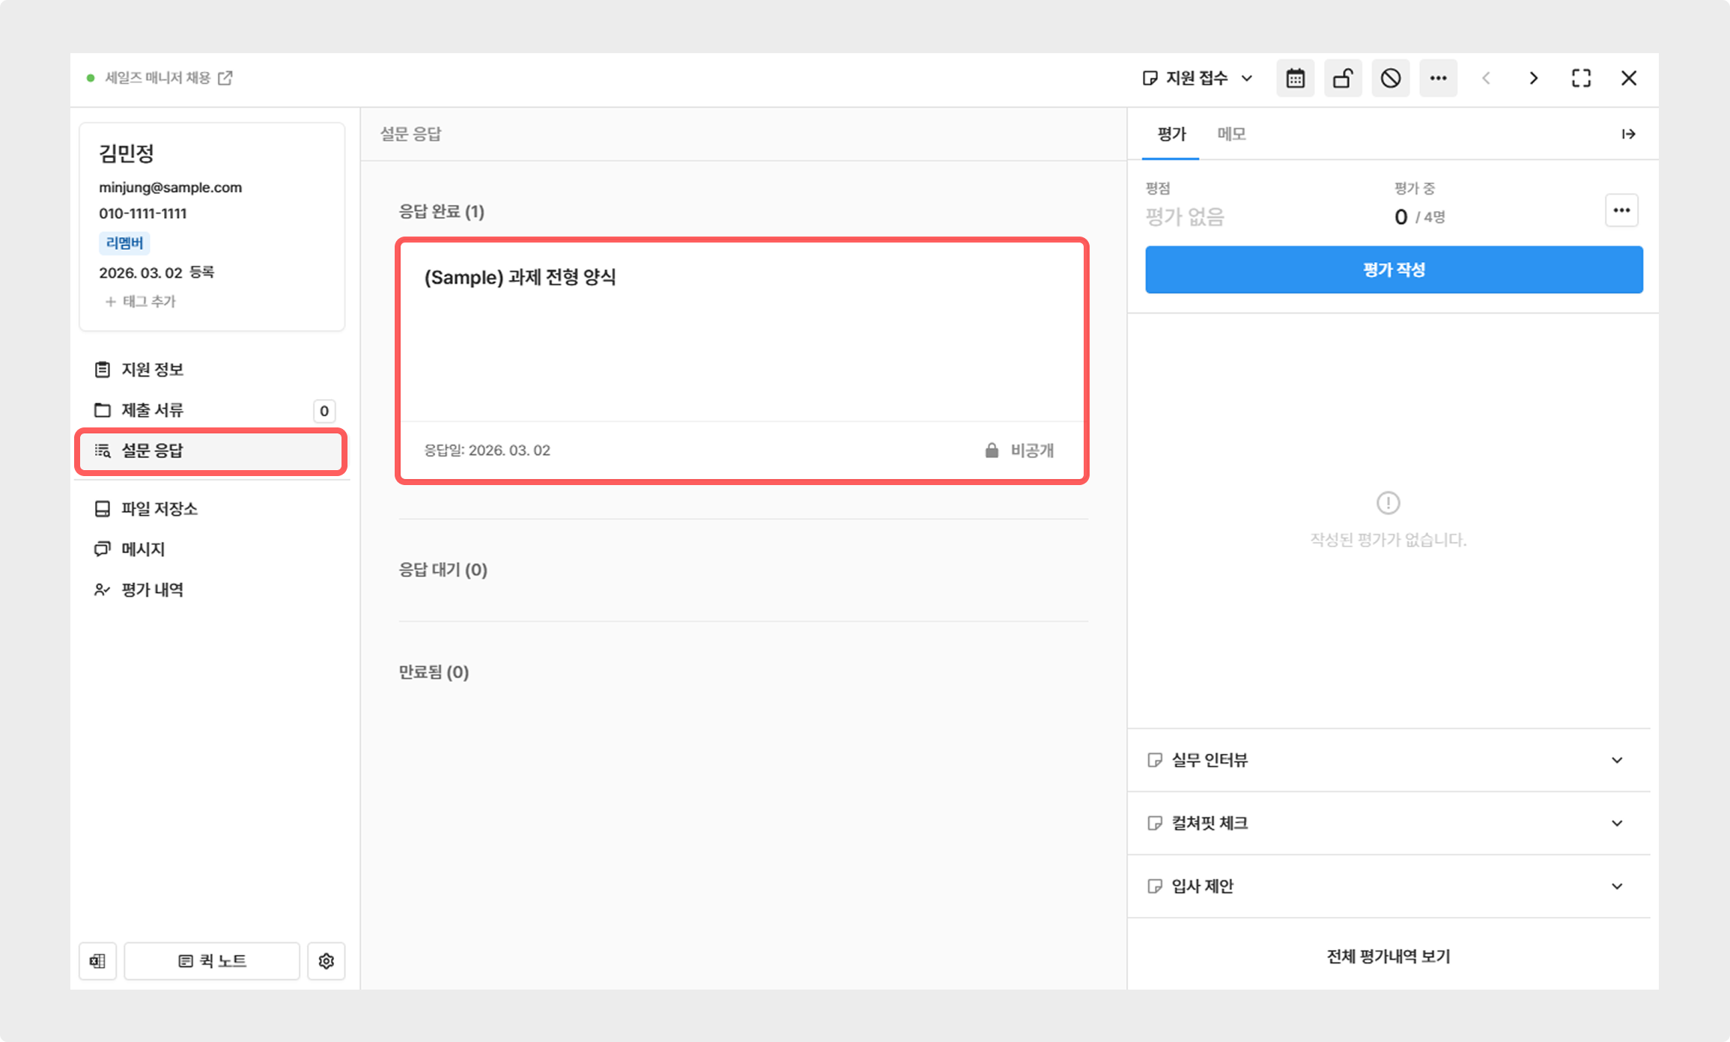Open 메시지 in sidebar
The image size is (1730, 1042).
coord(212,549)
